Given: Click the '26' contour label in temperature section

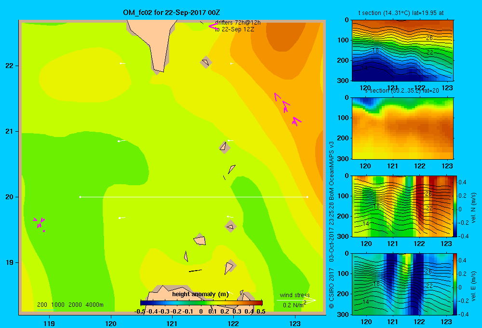Looking at the screenshot, I should pyautogui.click(x=429, y=38).
